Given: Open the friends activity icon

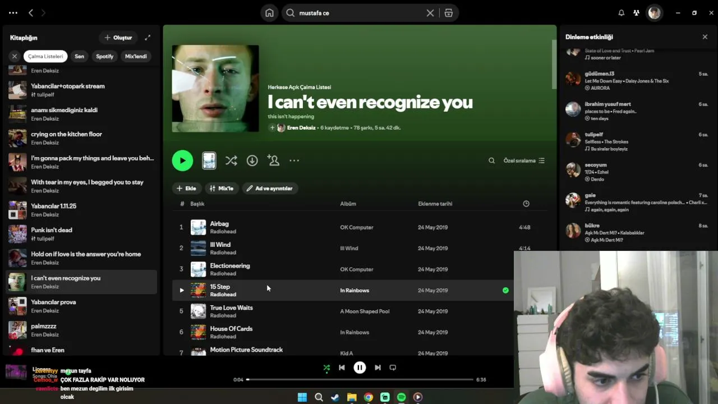Looking at the screenshot, I should [x=636, y=13].
